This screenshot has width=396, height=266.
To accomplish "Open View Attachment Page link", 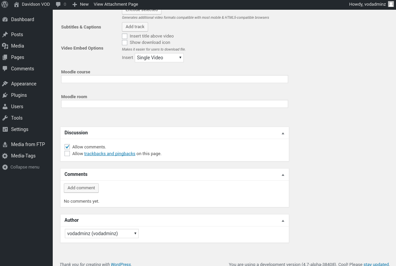I will [116, 4].
